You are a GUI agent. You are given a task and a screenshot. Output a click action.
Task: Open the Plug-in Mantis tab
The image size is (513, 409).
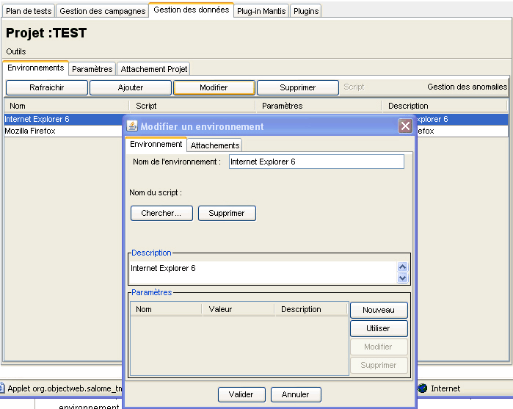click(261, 11)
